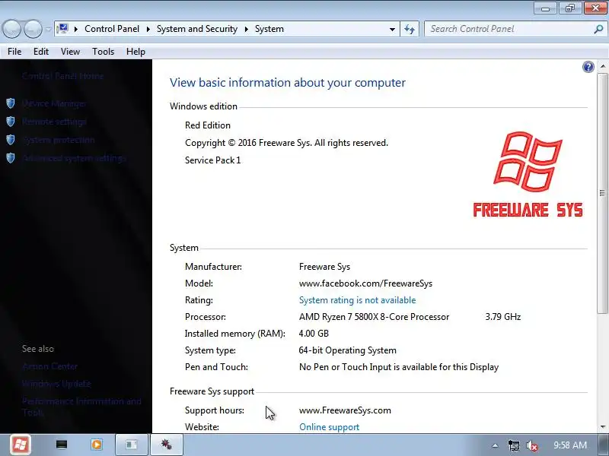The width and height of the screenshot is (609, 456).
Task: Open Device Manager link
Action: 54,103
